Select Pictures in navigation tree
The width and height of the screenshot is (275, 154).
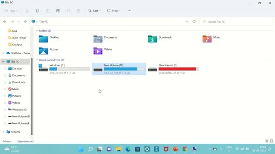15,96
